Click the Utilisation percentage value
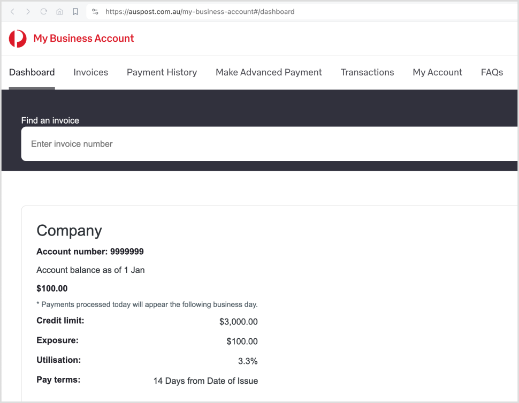Image resolution: width=519 pixels, height=403 pixels. click(x=248, y=361)
